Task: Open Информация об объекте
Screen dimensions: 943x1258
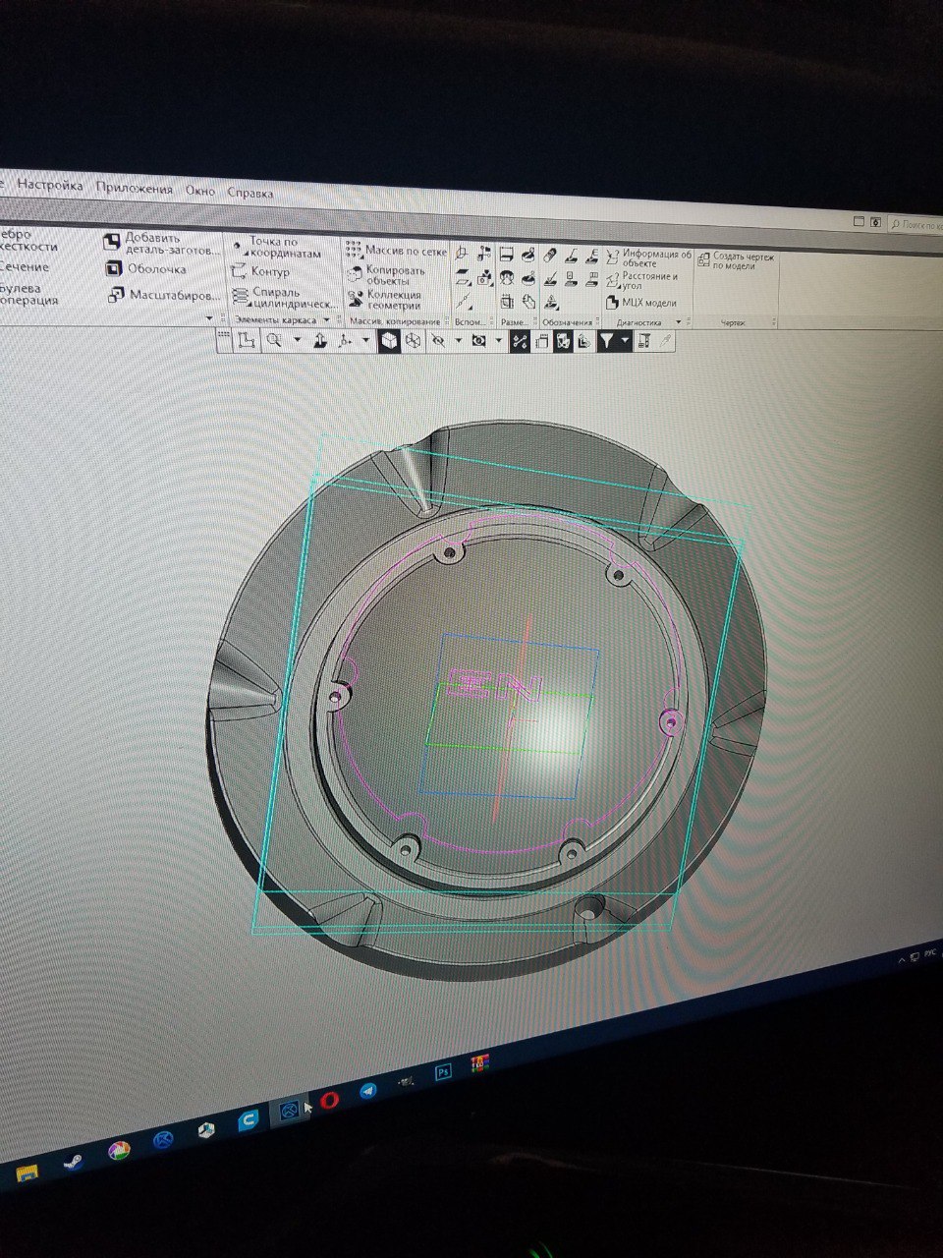Action: pyautogui.click(x=649, y=258)
